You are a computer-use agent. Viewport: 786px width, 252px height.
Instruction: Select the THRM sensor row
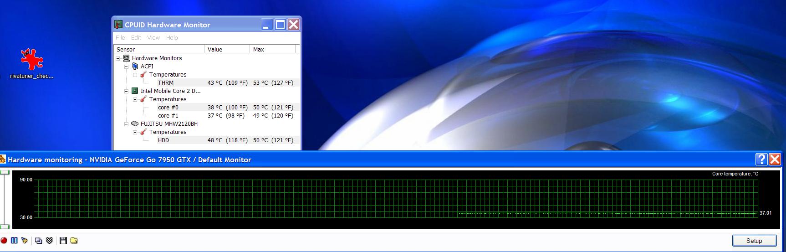(x=228, y=82)
